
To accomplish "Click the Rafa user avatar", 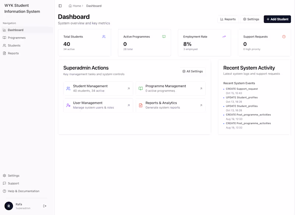I will coord(8,206).
